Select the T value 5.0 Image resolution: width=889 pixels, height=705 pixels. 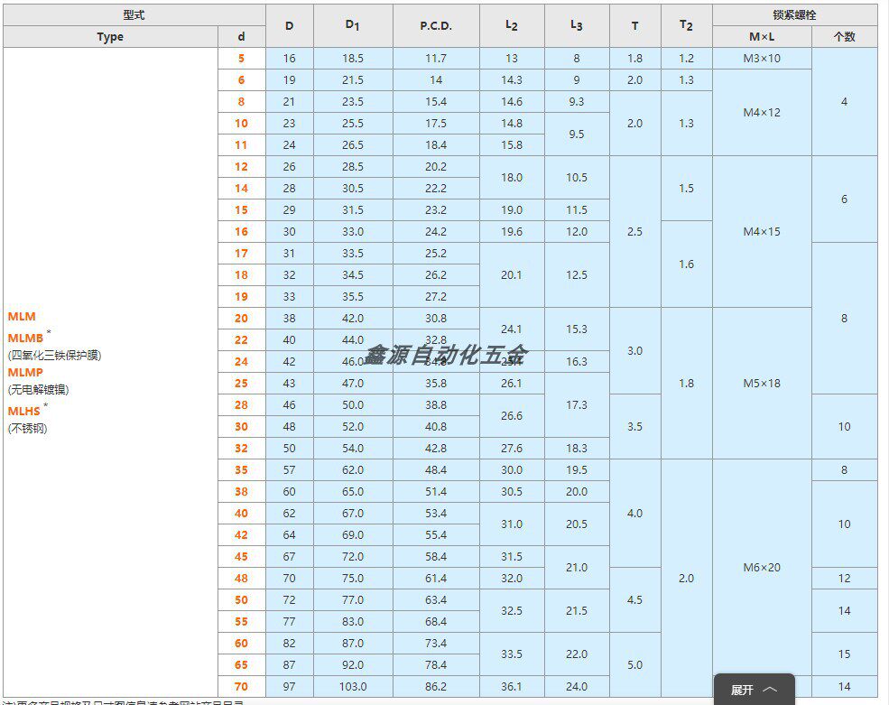(x=635, y=664)
